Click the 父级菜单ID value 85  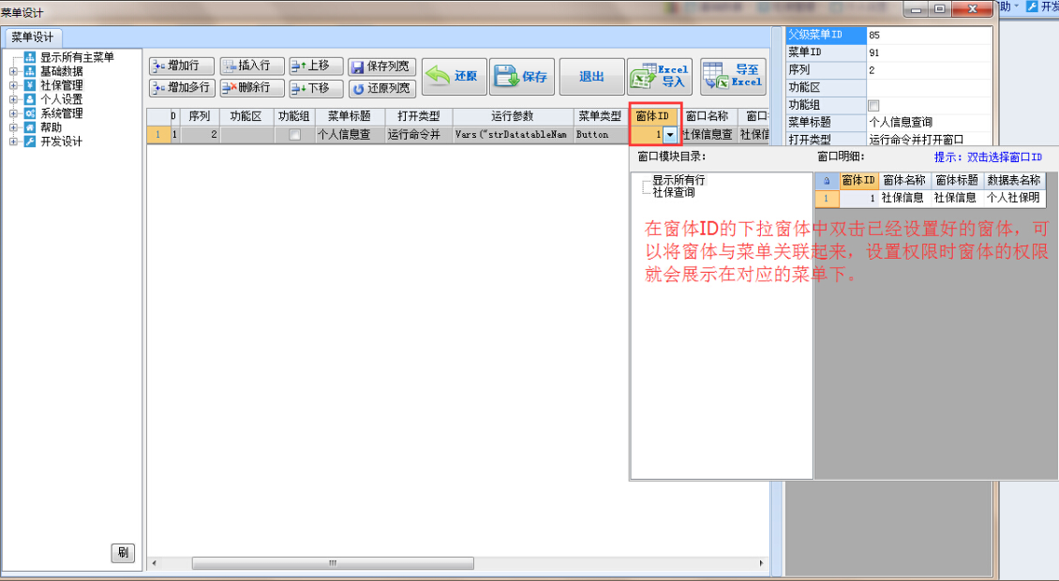929,35
